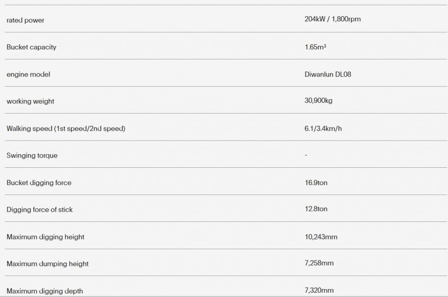Click the "Bucket digging force" label

[x=39, y=183]
